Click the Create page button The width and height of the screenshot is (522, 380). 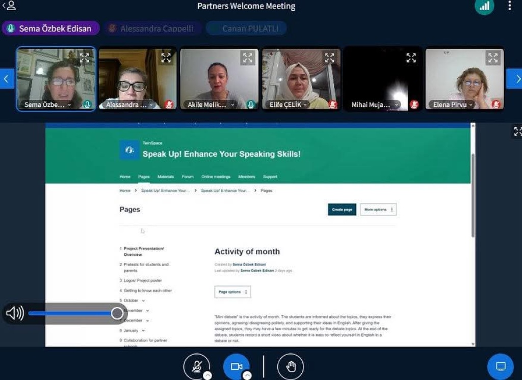coord(342,210)
